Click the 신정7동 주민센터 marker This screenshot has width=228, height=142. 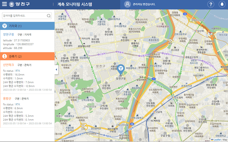tap(106, 83)
